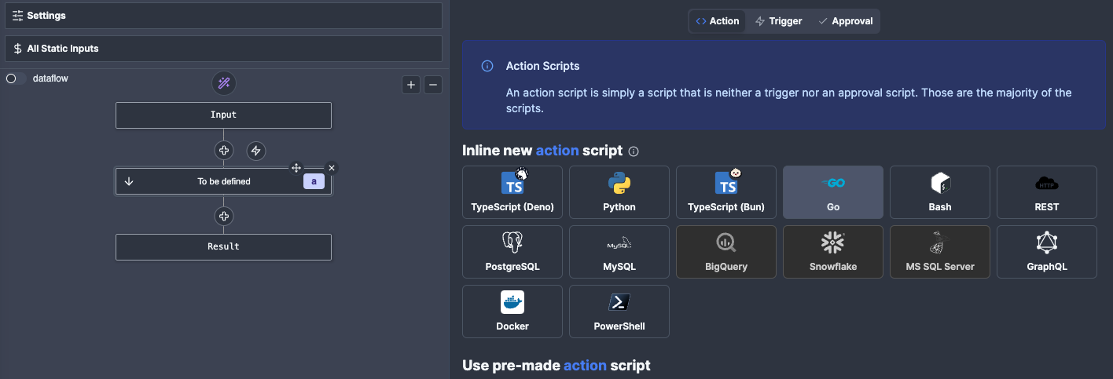Image resolution: width=1113 pixels, height=379 pixels.
Task: Create a BigQuery inline script
Action: pyautogui.click(x=726, y=252)
